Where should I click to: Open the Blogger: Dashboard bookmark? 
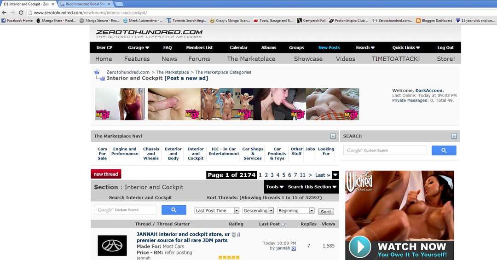click(x=434, y=21)
